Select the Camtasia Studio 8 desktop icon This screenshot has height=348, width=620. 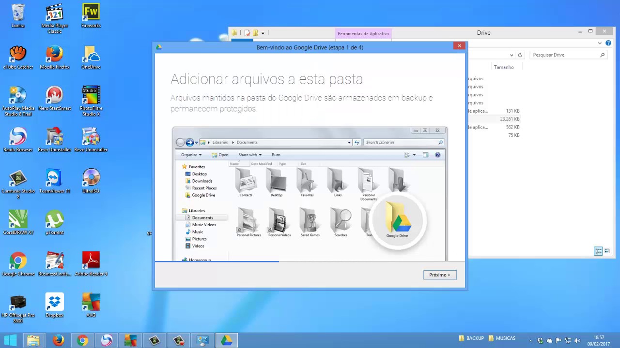[18, 184]
